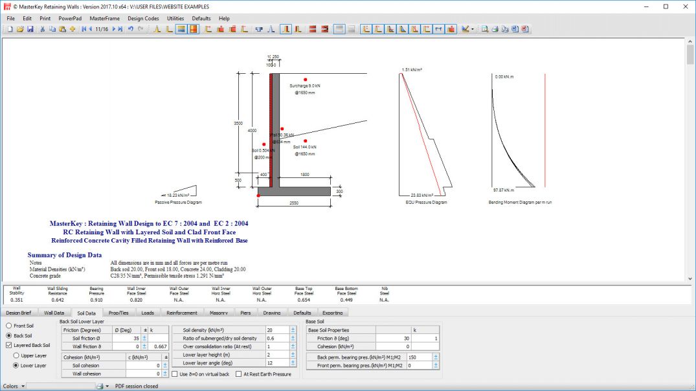Click ± stepper for Lower layer angle
Screen dimensions: 696x391
tap(293, 363)
